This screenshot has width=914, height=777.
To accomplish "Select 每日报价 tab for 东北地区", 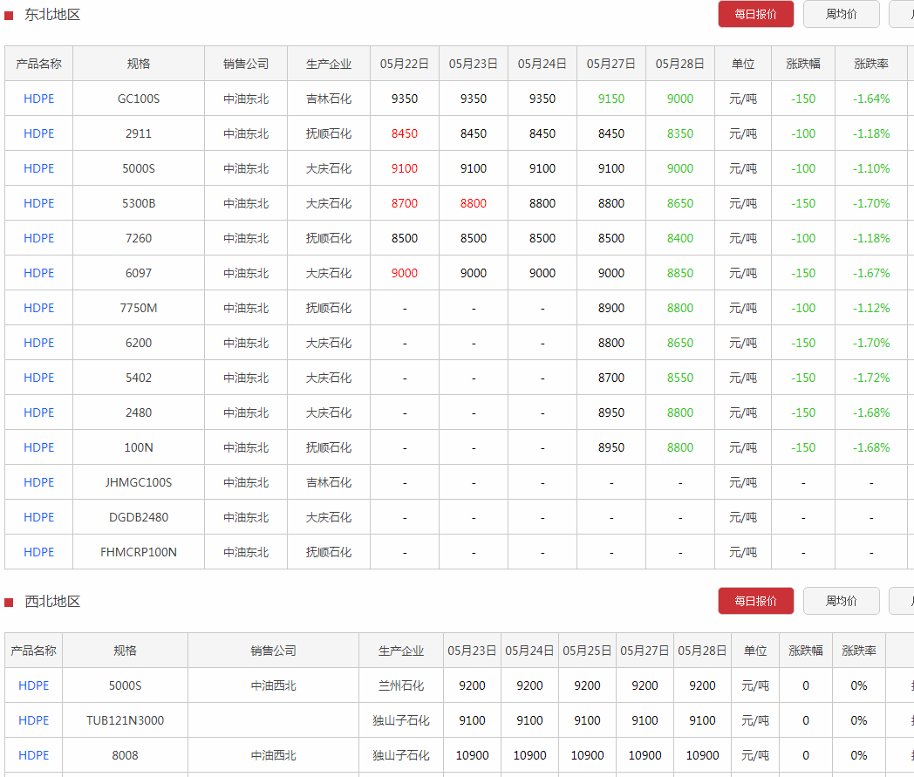I will [x=755, y=14].
